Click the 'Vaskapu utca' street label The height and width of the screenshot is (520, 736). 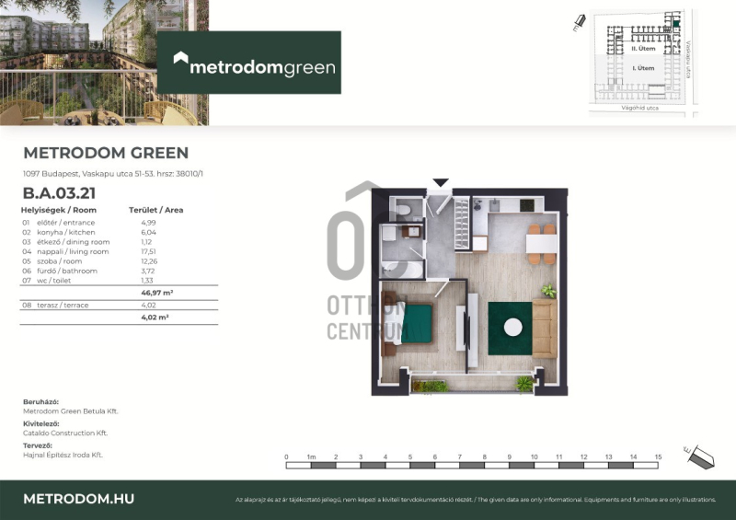[688, 60]
